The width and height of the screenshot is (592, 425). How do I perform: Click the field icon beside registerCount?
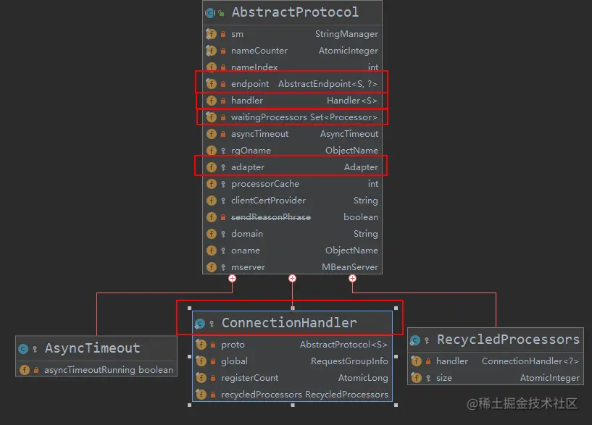tap(201, 378)
